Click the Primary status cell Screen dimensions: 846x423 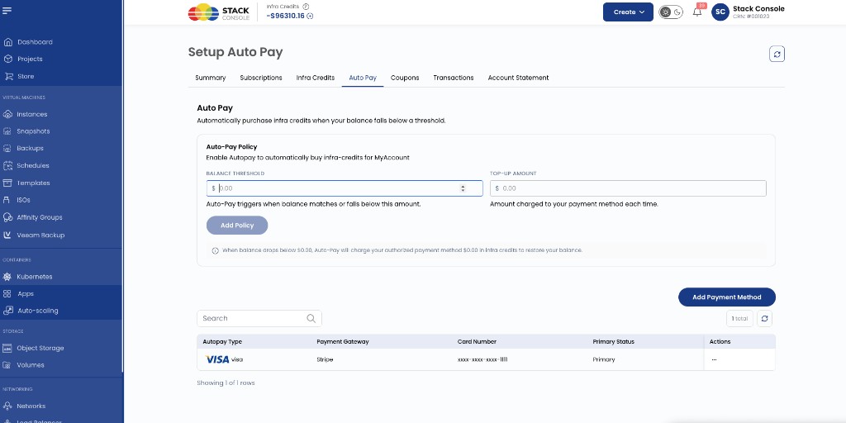click(x=604, y=359)
